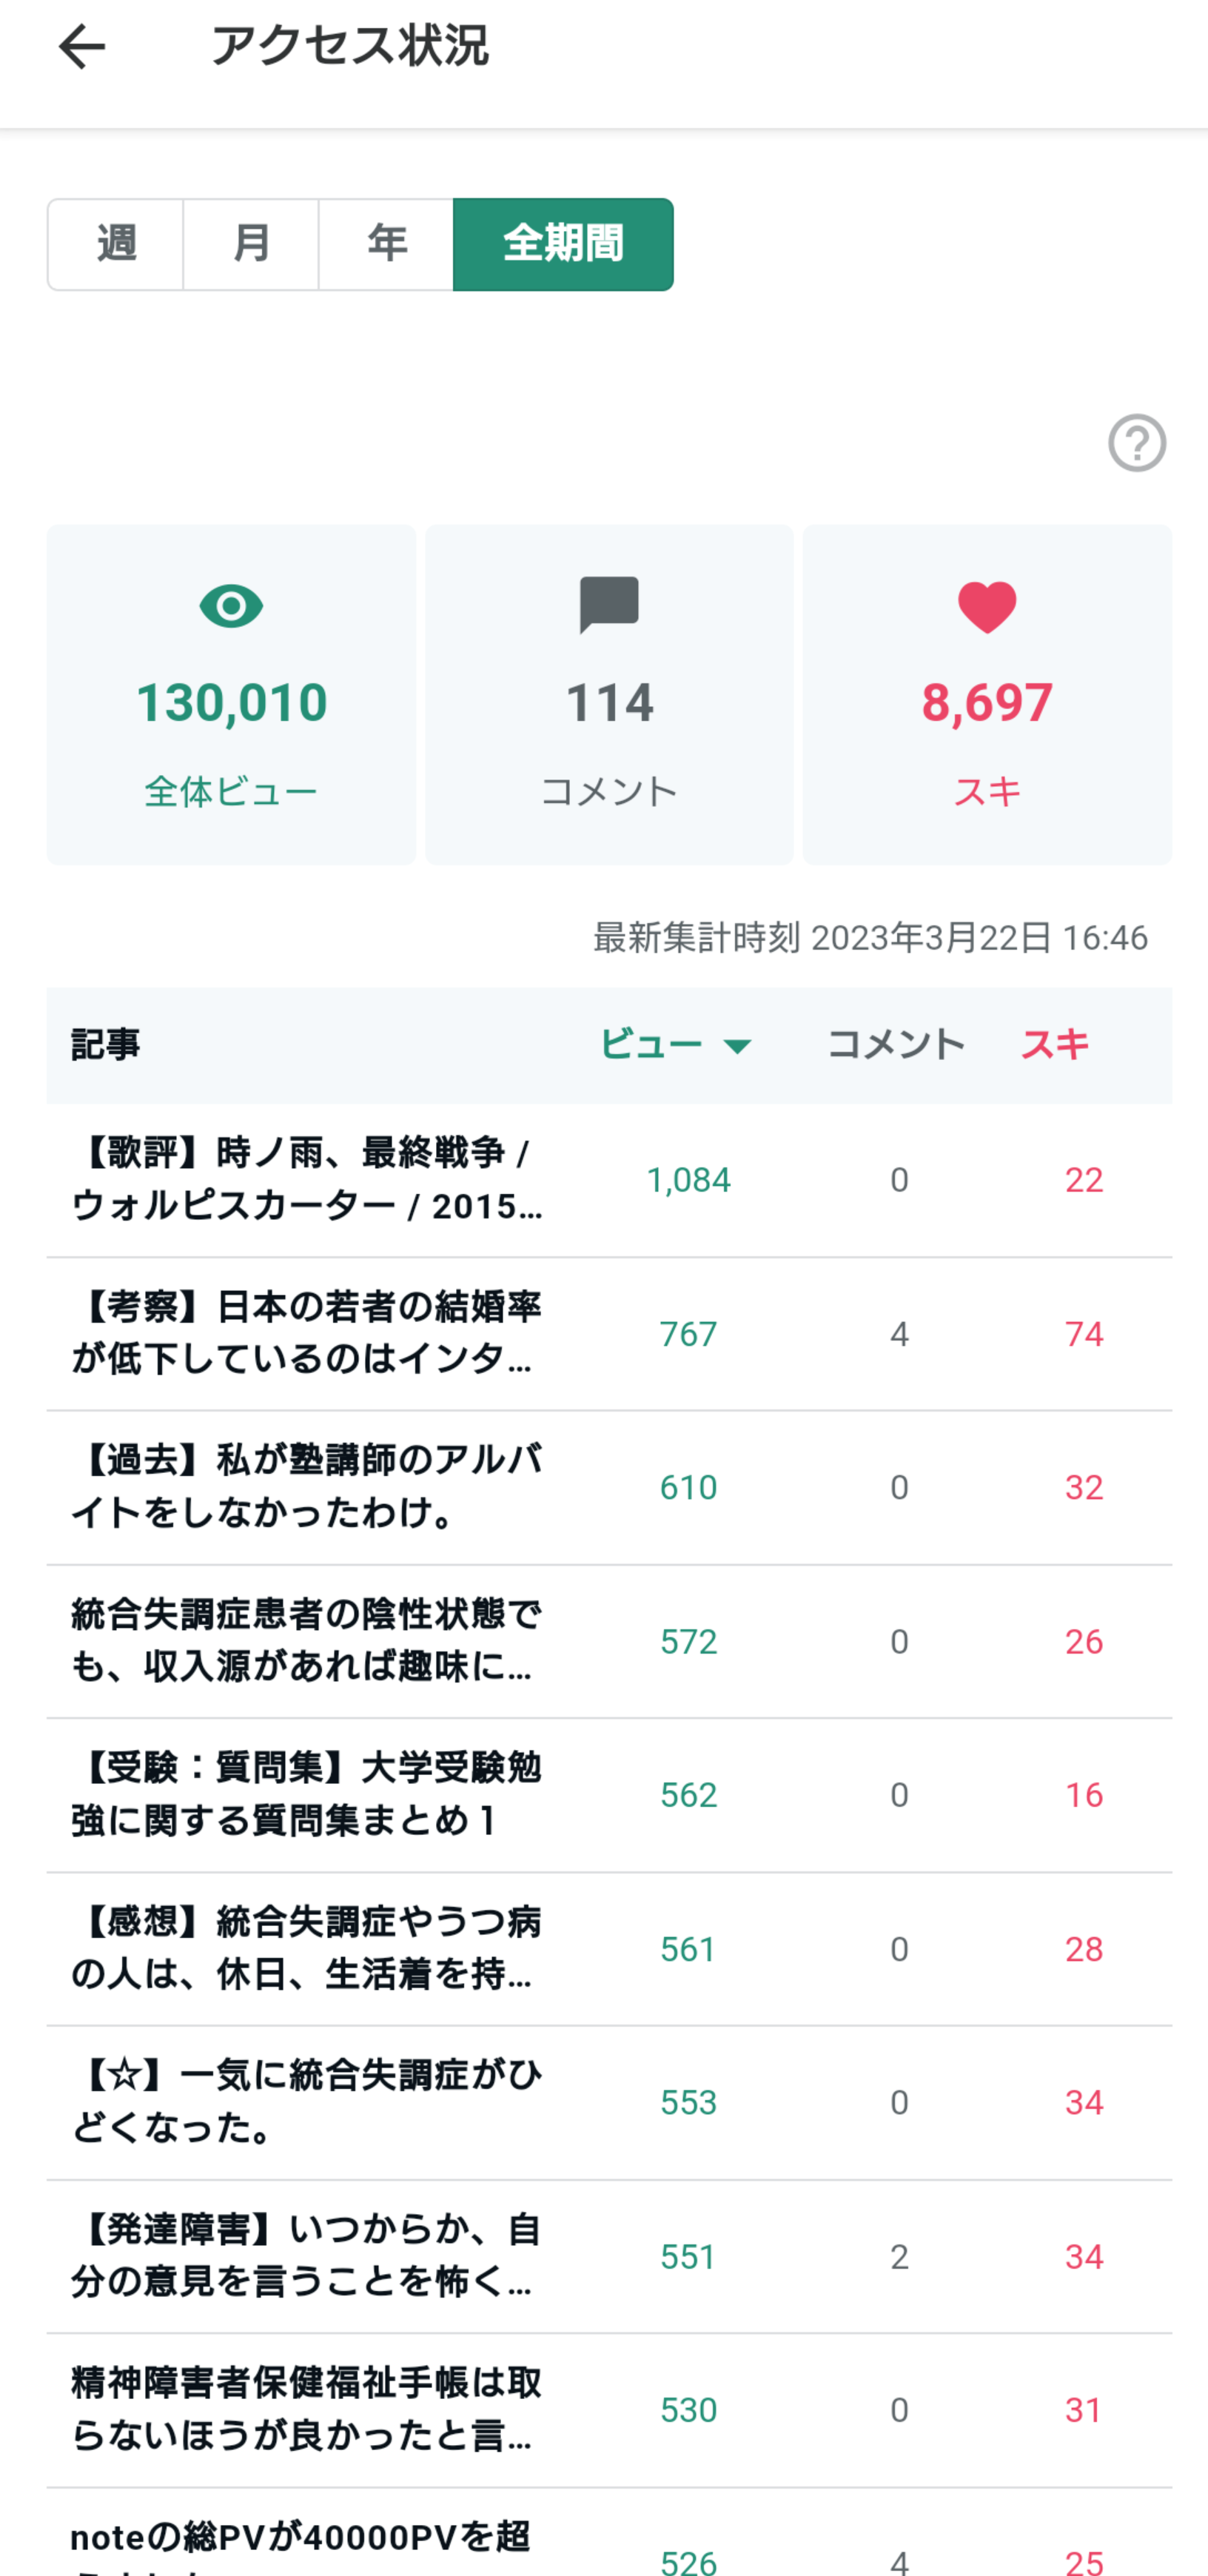Open the 【☆】一気に統合失調症がひどくなった article
The image size is (1208, 2576).
click(307, 2102)
